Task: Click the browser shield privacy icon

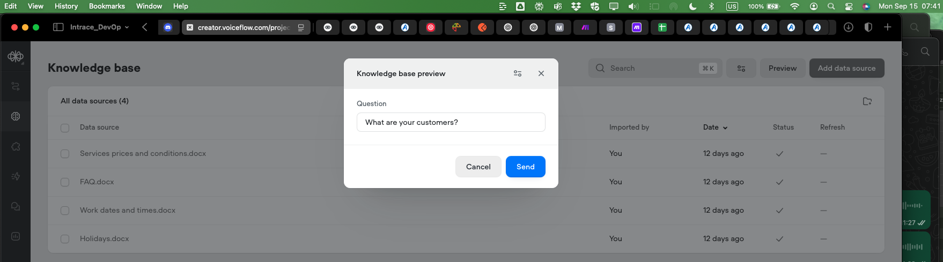Action: (868, 27)
